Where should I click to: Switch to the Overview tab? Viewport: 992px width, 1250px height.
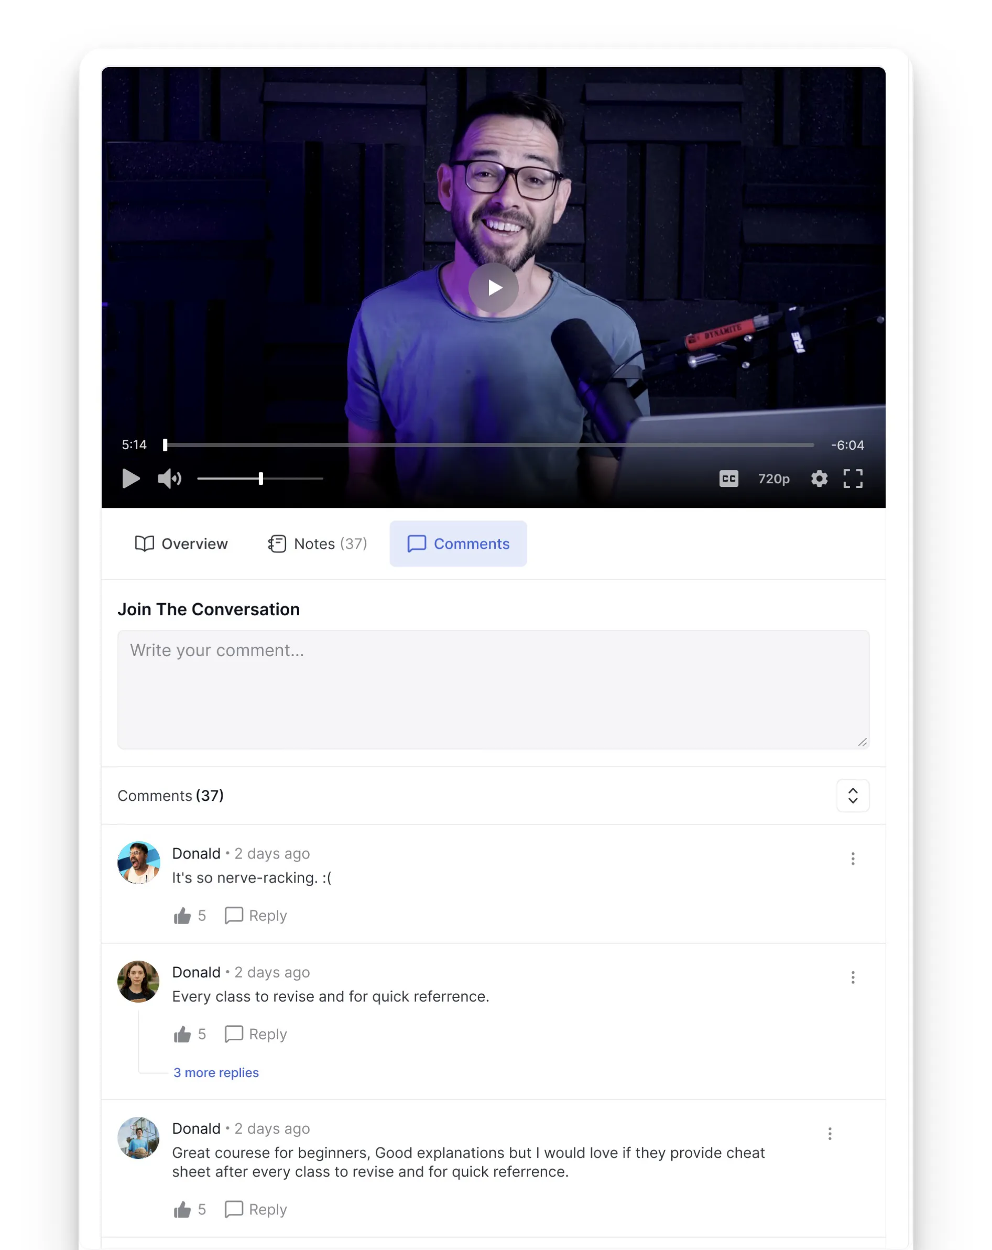[x=181, y=544]
